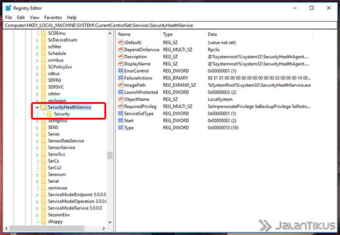This screenshot has height=235, width=340.
Task: Expand the ServiceModelEndpoint 3.0.0.0 key
Action: tap(37, 195)
